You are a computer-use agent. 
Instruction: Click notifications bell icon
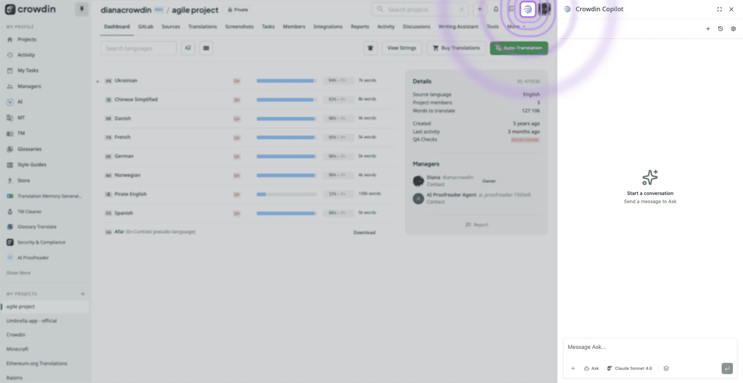pos(496,9)
